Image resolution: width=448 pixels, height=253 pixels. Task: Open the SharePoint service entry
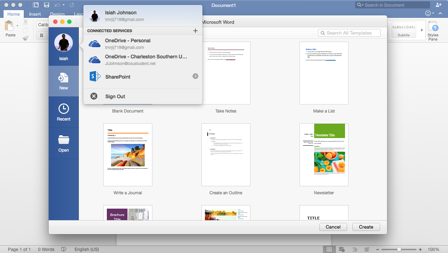click(143, 77)
